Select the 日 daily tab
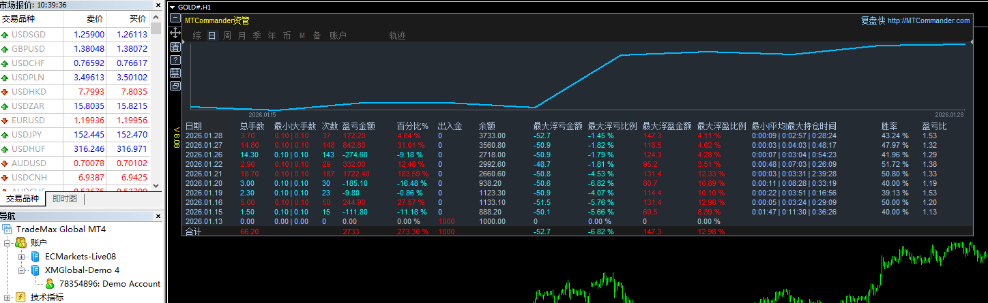Image resolution: width=988 pixels, height=303 pixels. click(x=212, y=35)
